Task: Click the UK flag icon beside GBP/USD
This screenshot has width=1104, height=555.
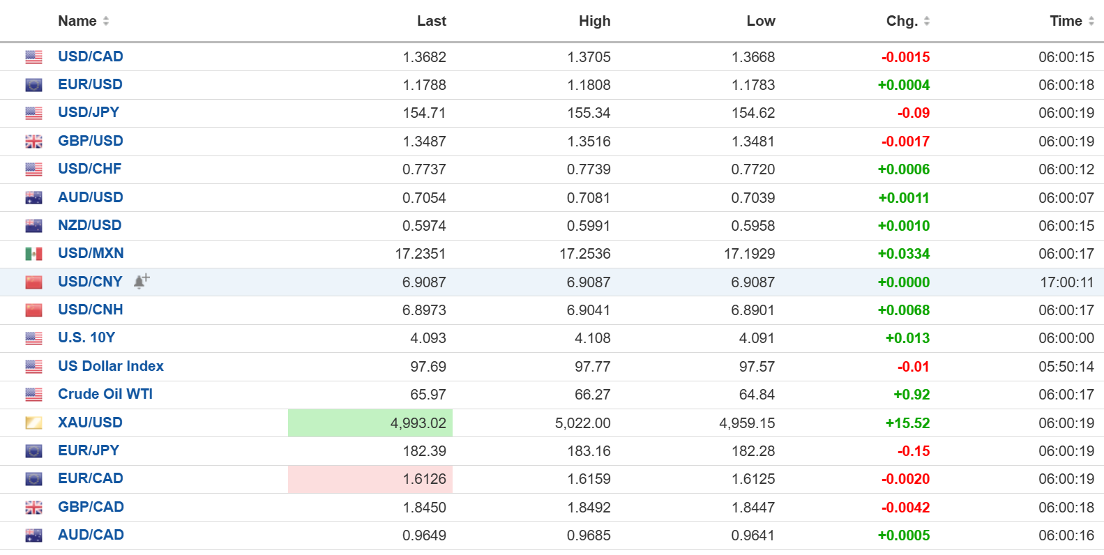Action: coord(33,142)
